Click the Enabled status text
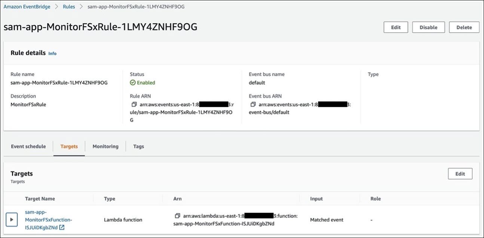 click(x=146, y=83)
